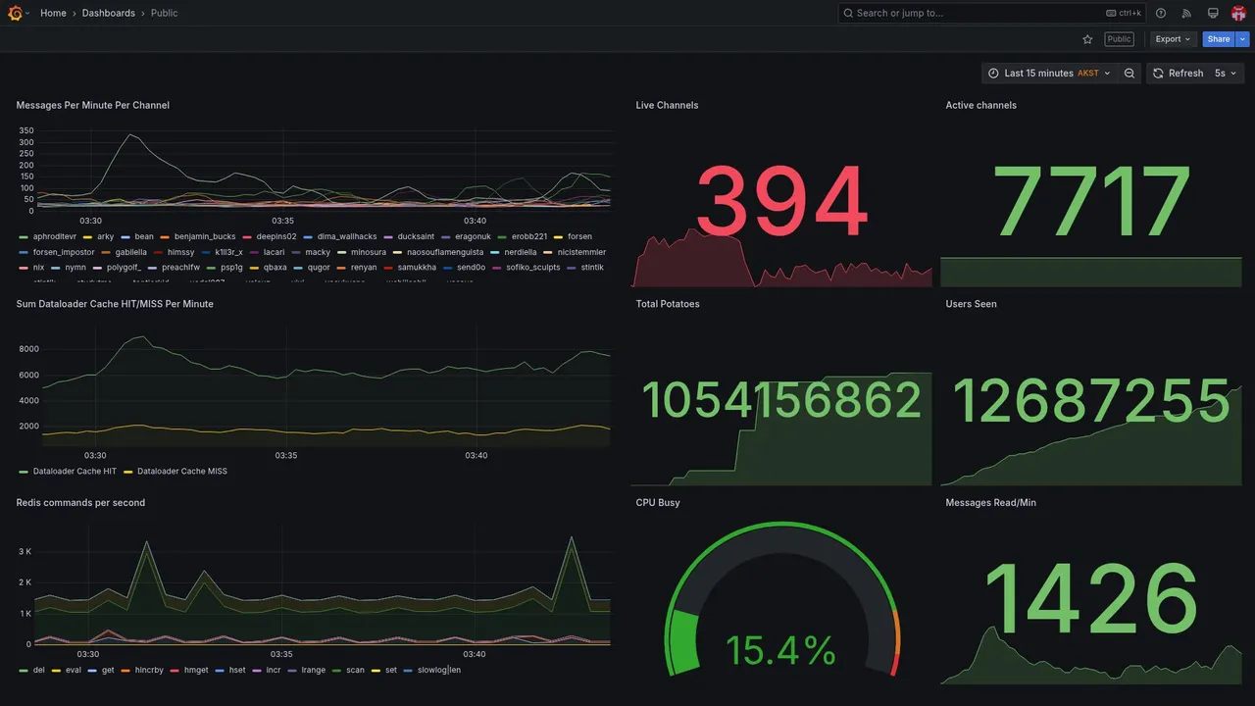Viewport: 1255px width, 706px height.
Task: Open the Share options arrow
Action: pyautogui.click(x=1243, y=39)
